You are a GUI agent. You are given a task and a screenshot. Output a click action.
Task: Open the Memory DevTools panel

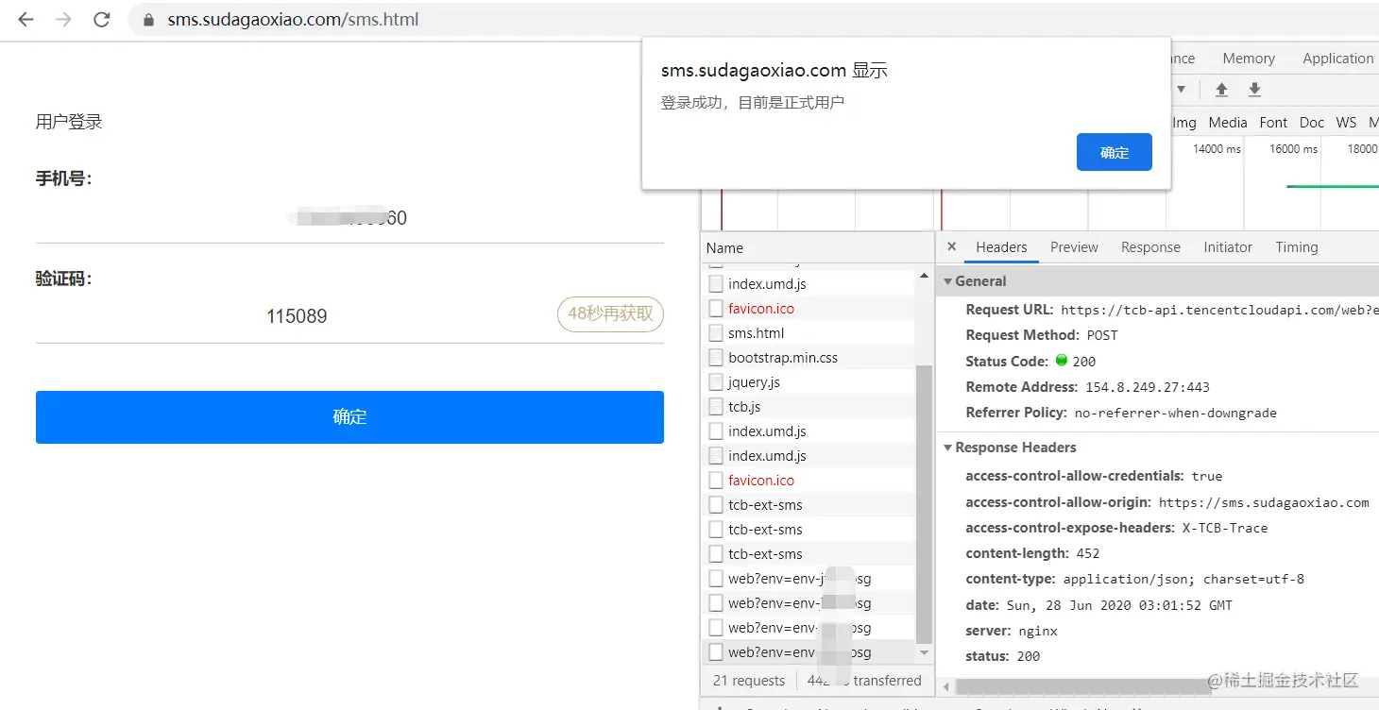point(1249,59)
